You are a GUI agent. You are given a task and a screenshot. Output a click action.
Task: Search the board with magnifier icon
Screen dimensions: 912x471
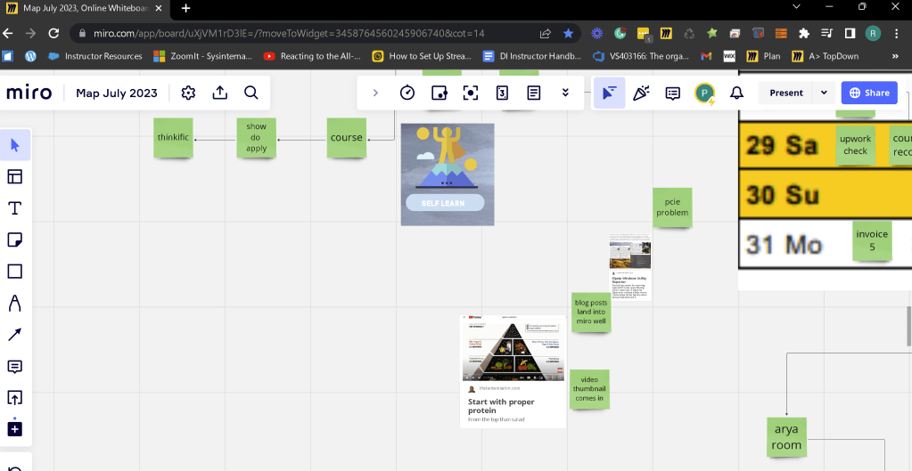click(x=251, y=93)
